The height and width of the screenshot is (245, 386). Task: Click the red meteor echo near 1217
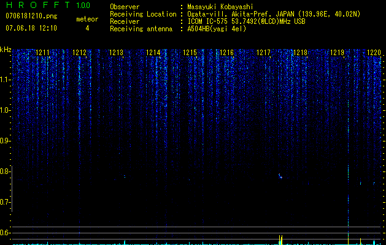(280, 176)
